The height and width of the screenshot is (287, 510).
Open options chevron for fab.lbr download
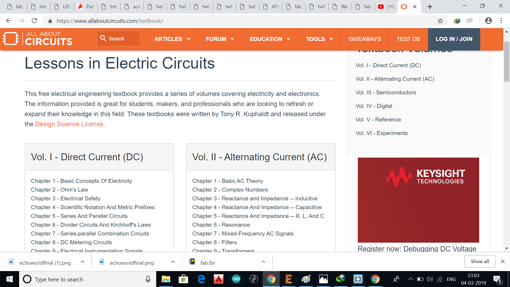(263, 262)
